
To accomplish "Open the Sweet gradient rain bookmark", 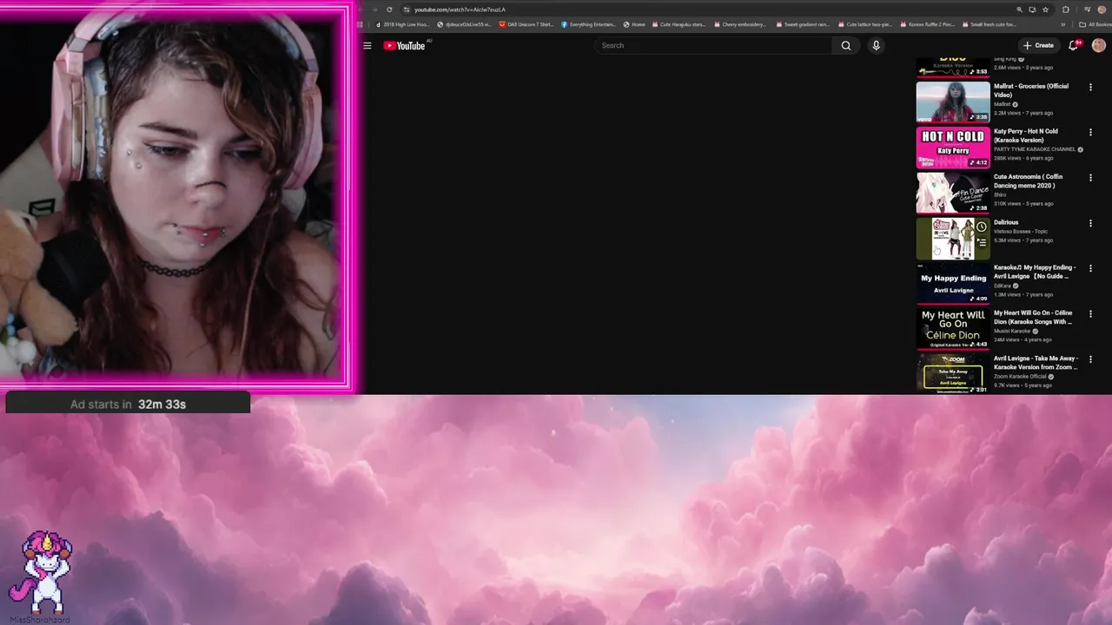I will (x=802, y=24).
